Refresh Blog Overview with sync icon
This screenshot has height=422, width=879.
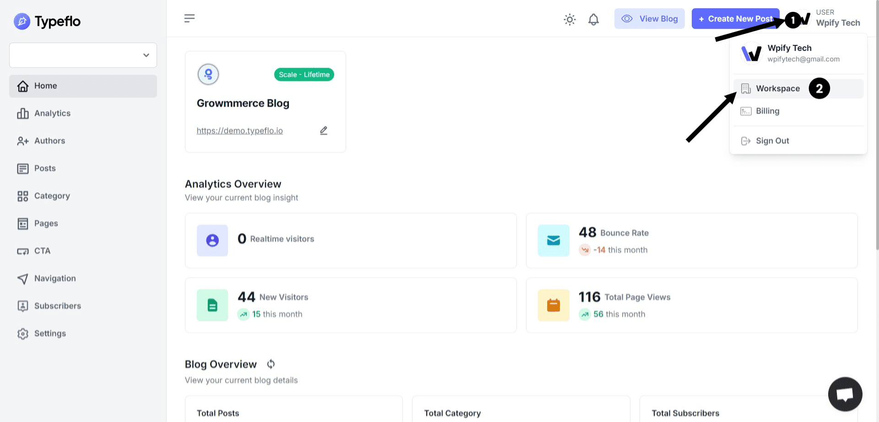pos(271,364)
